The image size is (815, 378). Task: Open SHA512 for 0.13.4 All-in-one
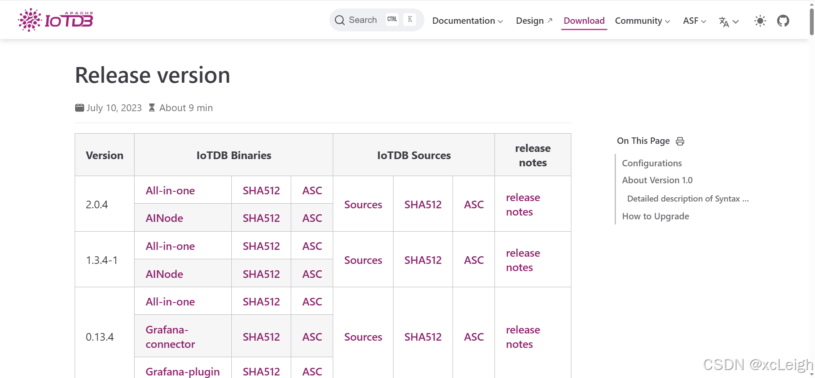pos(261,302)
